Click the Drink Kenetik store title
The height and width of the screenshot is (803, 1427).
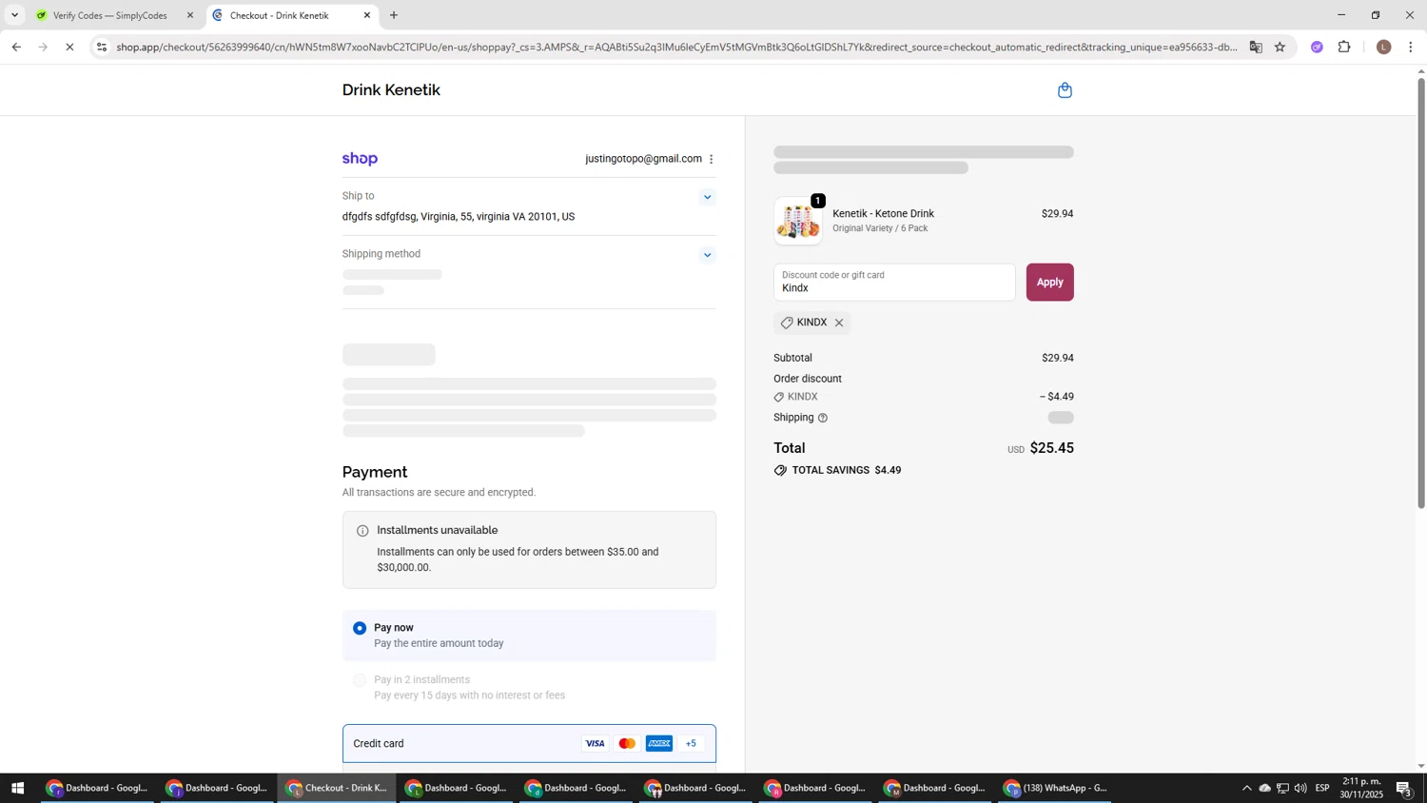391,90
